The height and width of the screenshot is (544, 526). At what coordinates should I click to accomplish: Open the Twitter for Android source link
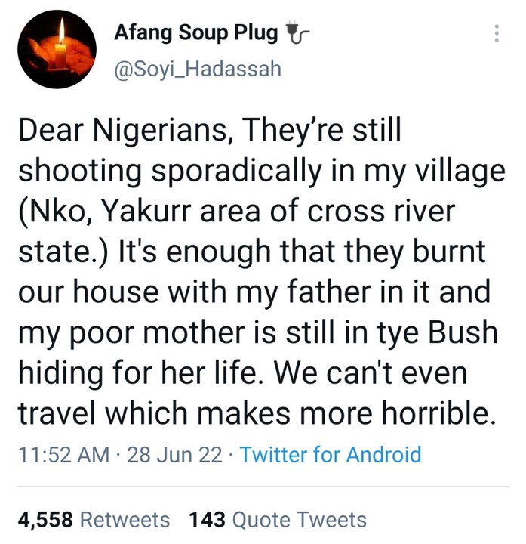330,454
